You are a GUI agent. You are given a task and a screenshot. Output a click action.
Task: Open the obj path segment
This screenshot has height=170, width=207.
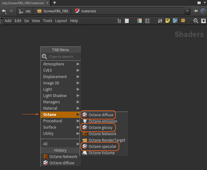click(x=25, y=11)
